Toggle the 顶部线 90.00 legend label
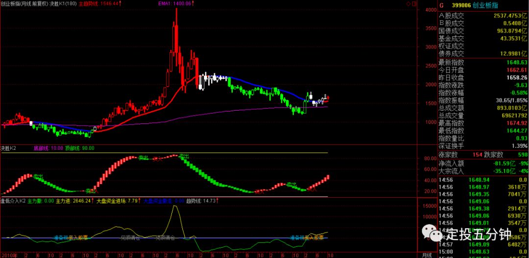The width and height of the screenshot is (529, 258). tap(81, 158)
